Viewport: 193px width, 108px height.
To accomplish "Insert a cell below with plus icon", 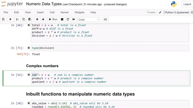I will (10, 19).
